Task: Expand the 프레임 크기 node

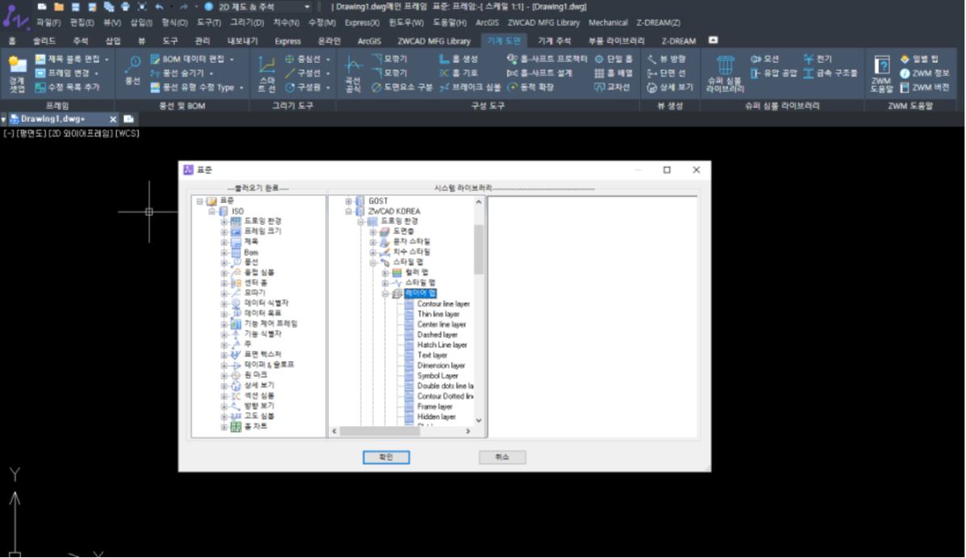Action: (223, 231)
